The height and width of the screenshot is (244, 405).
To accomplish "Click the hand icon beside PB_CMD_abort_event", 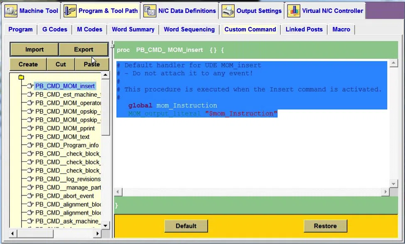I will click(x=30, y=196).
